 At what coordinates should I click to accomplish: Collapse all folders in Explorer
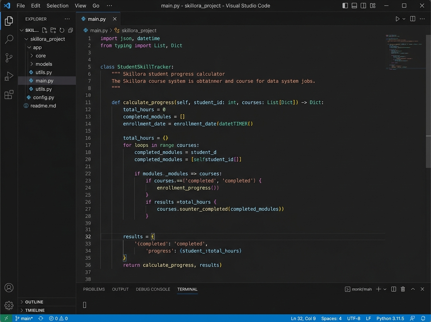point(70,30)
